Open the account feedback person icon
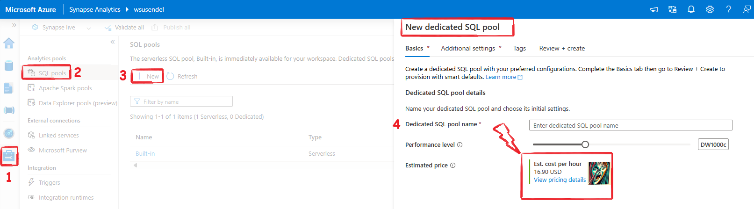 pyautogui.click(x=747, y=9)
